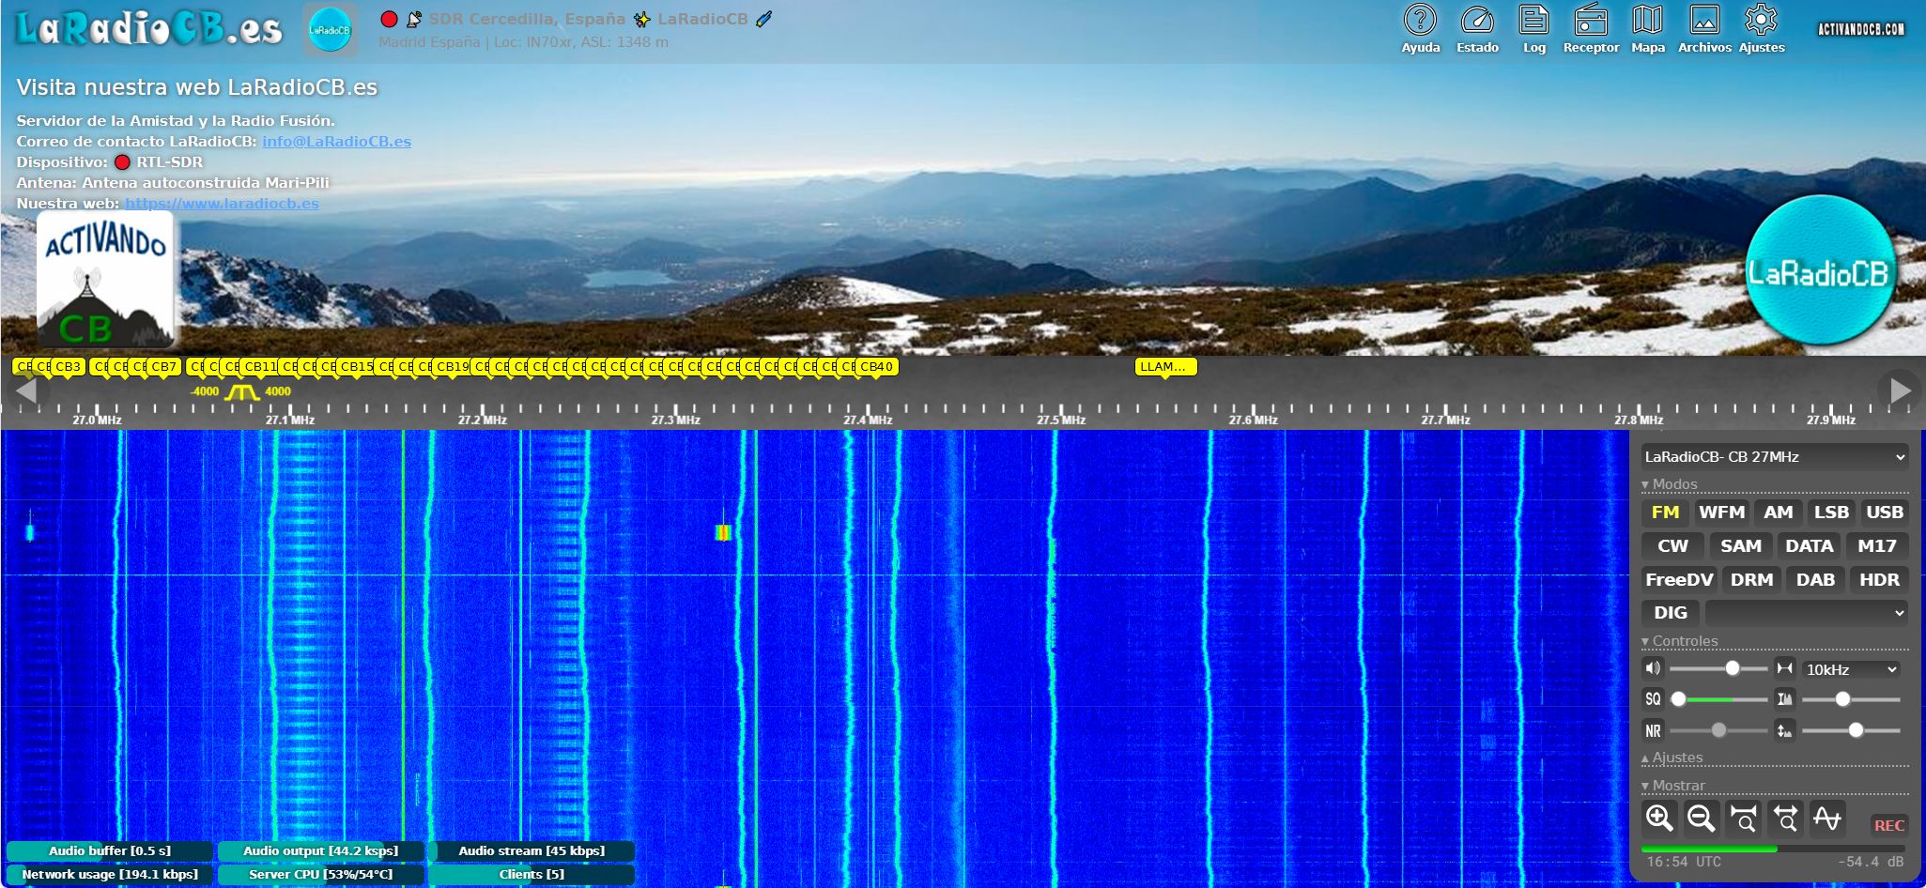Click the continuous waterfall level icon
Screen dimensions: 1926x888
coord(1784,730)
